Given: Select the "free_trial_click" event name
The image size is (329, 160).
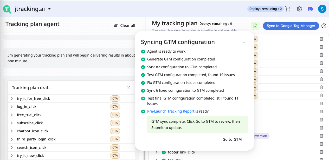Looking at the screenshot, I should point(29,115).
